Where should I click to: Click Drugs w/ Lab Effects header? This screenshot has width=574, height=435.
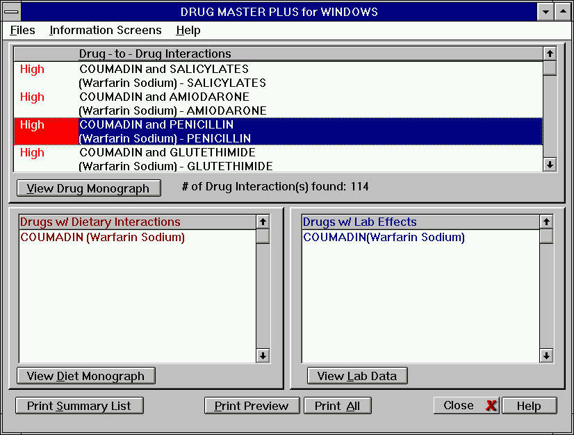point(360,222)
